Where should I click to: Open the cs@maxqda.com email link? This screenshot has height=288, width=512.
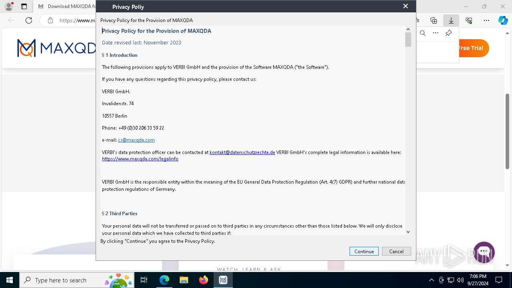136,140
